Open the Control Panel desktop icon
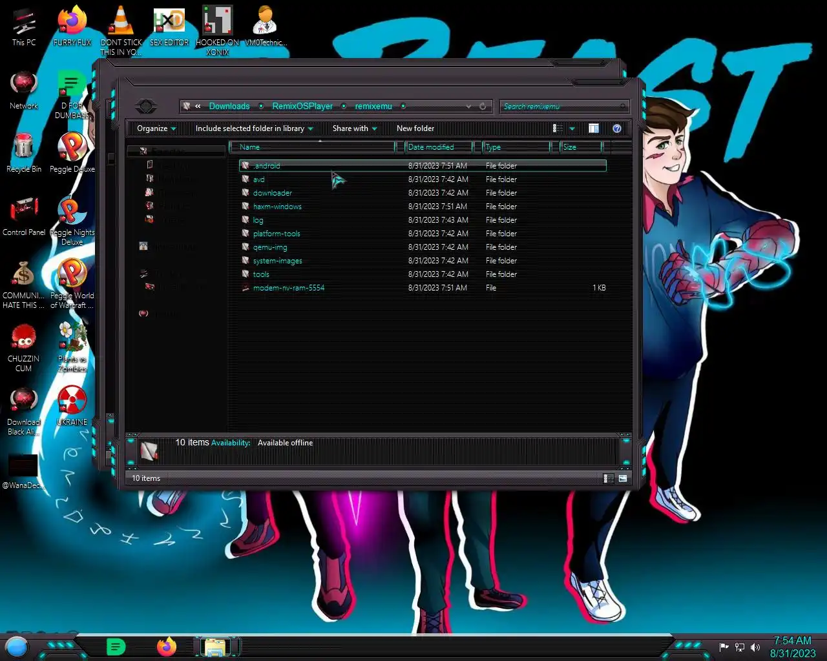 click(x=24, y=216)
